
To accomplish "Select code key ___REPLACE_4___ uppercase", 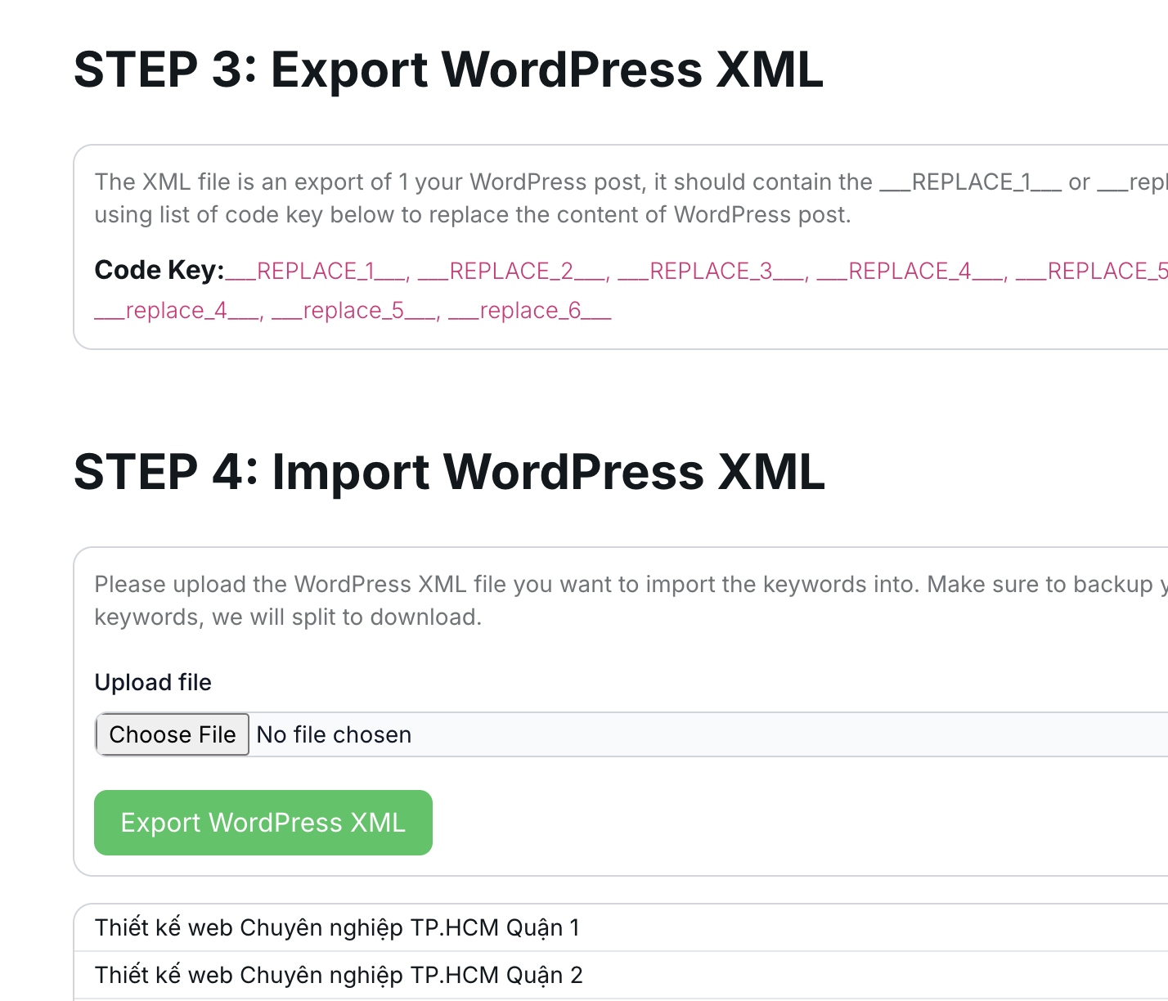I will (x=910, y=272).
